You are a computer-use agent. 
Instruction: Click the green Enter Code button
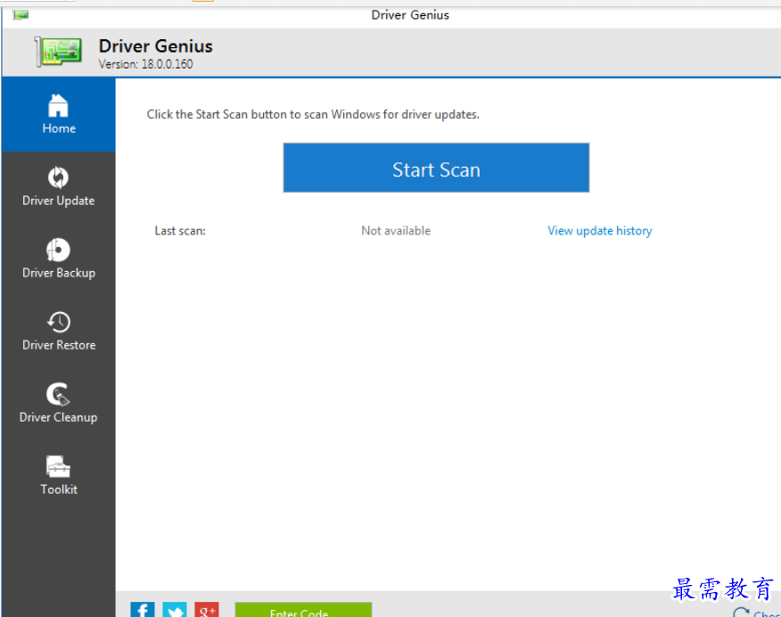click(303, 610)
